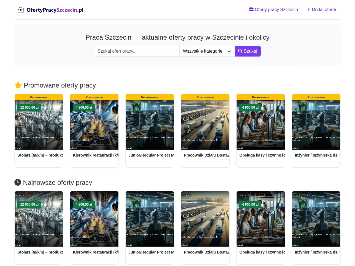The height and width of the screenshot is (266, 355).
Task: Open the promoted Junior/Regular Project Manager thumbnail
Action: click(150, 125)
